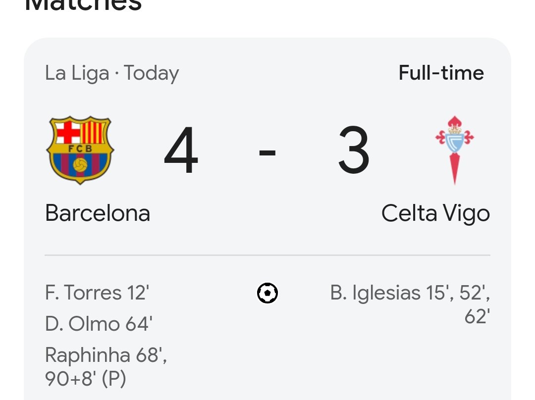Click the FC Barcelona crest icon

coord(80,150)
